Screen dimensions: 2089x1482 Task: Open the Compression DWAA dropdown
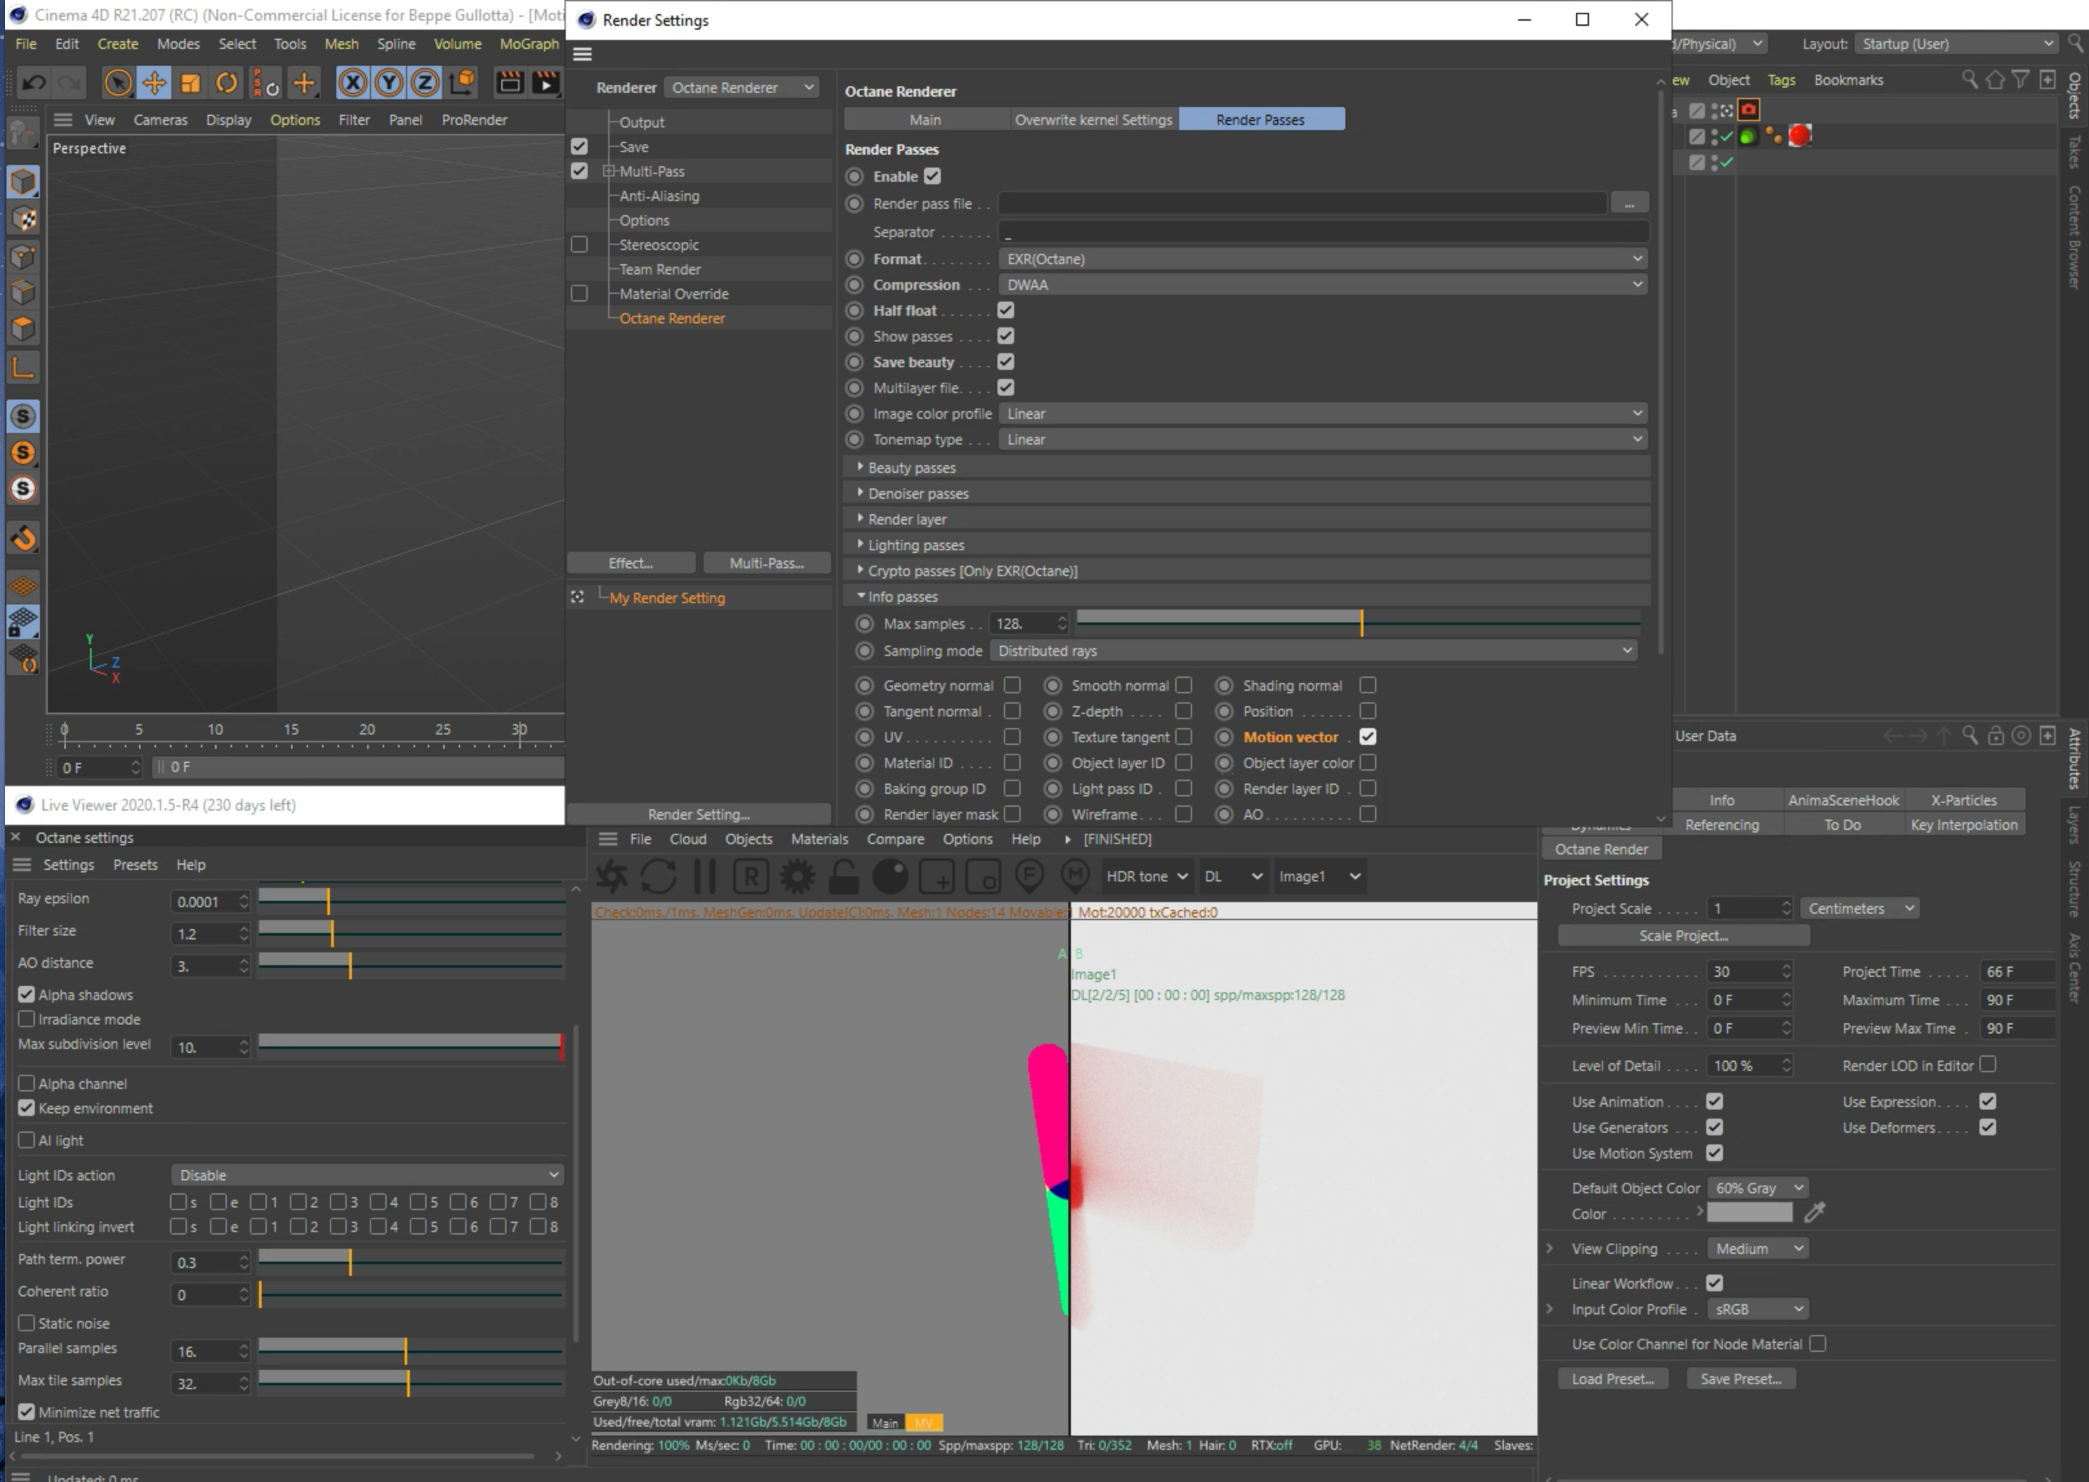pos(1322,285)
